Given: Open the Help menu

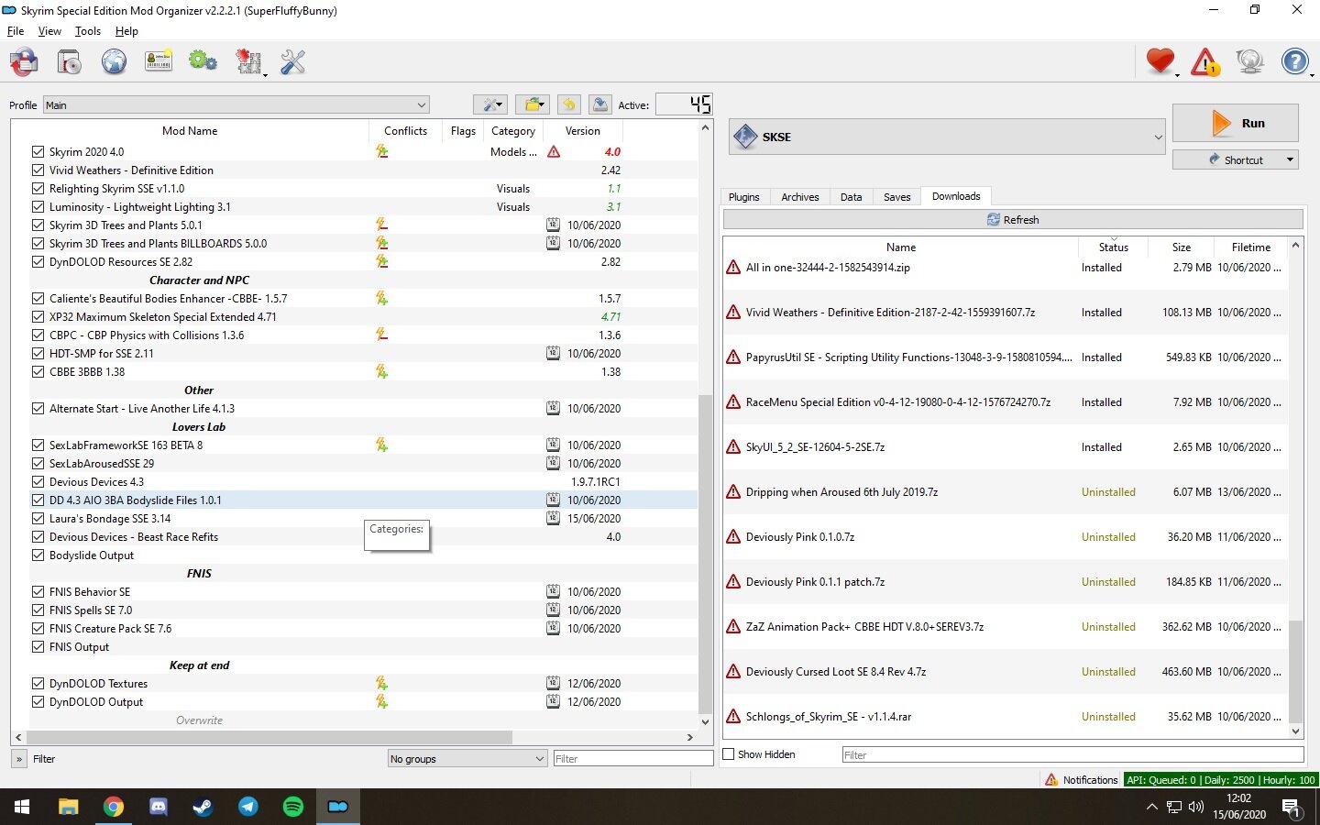Looking at the screenshot, I should pyautogui.click(x=126, y=31).
